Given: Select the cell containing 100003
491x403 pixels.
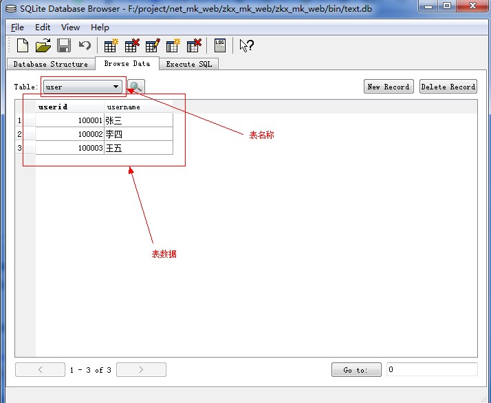Looking at the screenshot, I should (70, 148).
